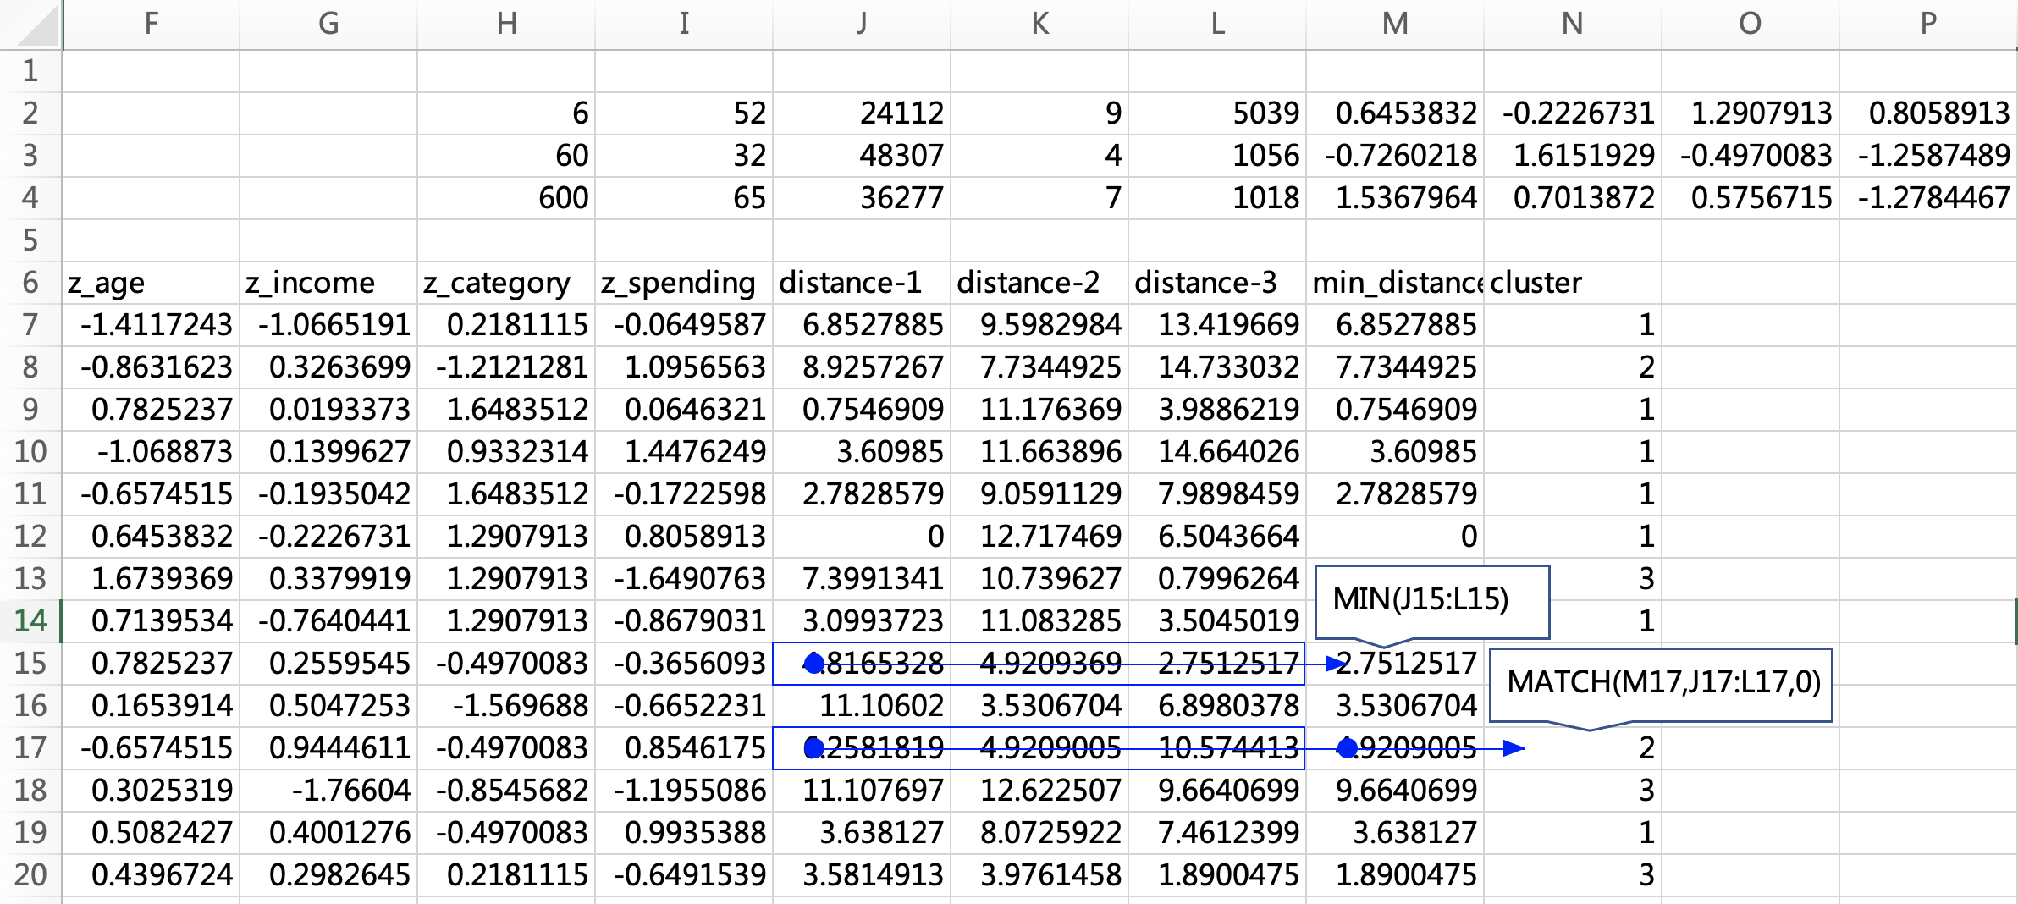The width and height of the screenshot is (2018, 904).
Task: Click the truncated "min_distance" header cell
Action: pos(1395,283)
